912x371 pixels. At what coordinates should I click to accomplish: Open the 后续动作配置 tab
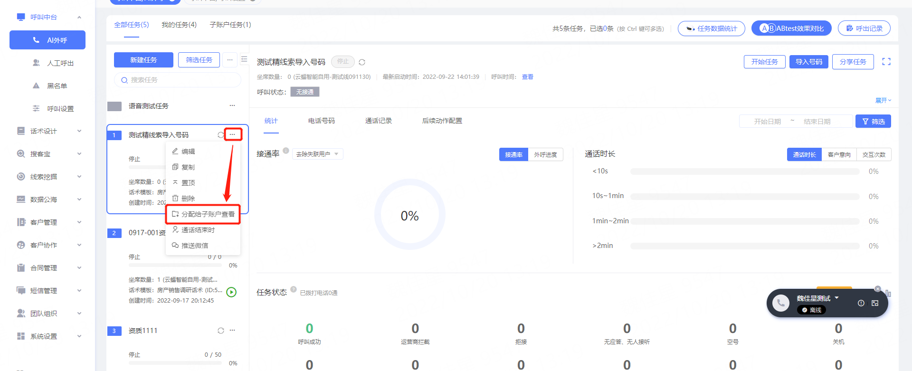(x=442, y=121)
